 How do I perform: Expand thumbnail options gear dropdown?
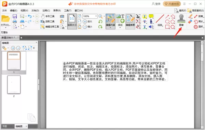[8, 48]
